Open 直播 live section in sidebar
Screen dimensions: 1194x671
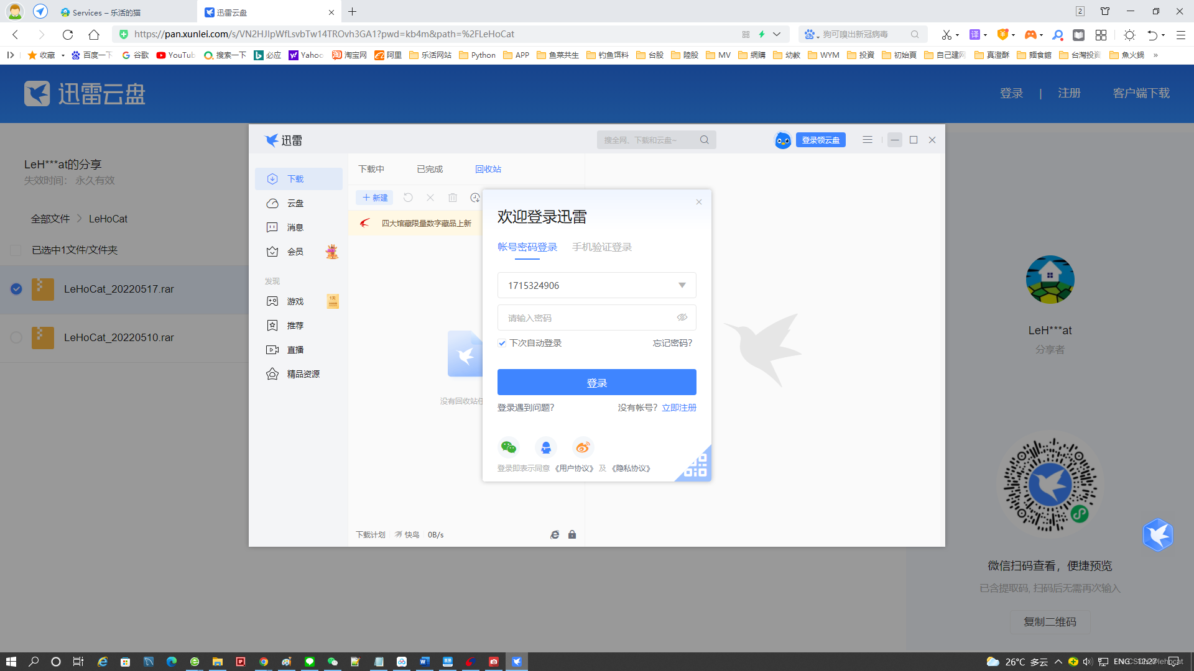[295, 350]
